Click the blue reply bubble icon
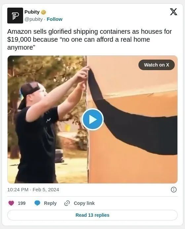The image size is (185, 229). [37, 203]
